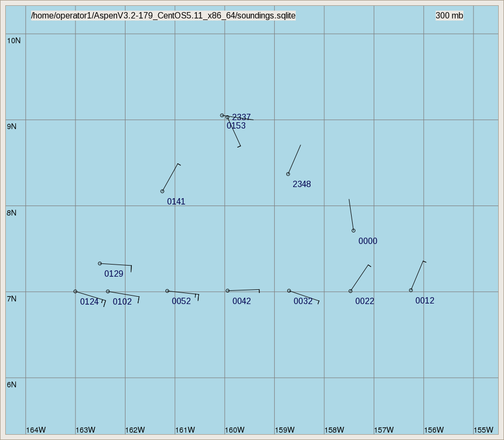Viewport: 504px width, 440px height.
Task: Click the 10N latitude label
Action: (x=14, y=41)
